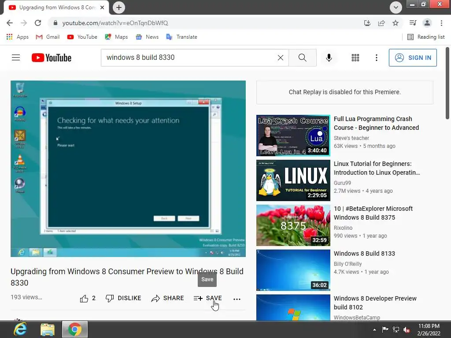Clear the search query with the X
Screen dimensions: 451x338
281,58
